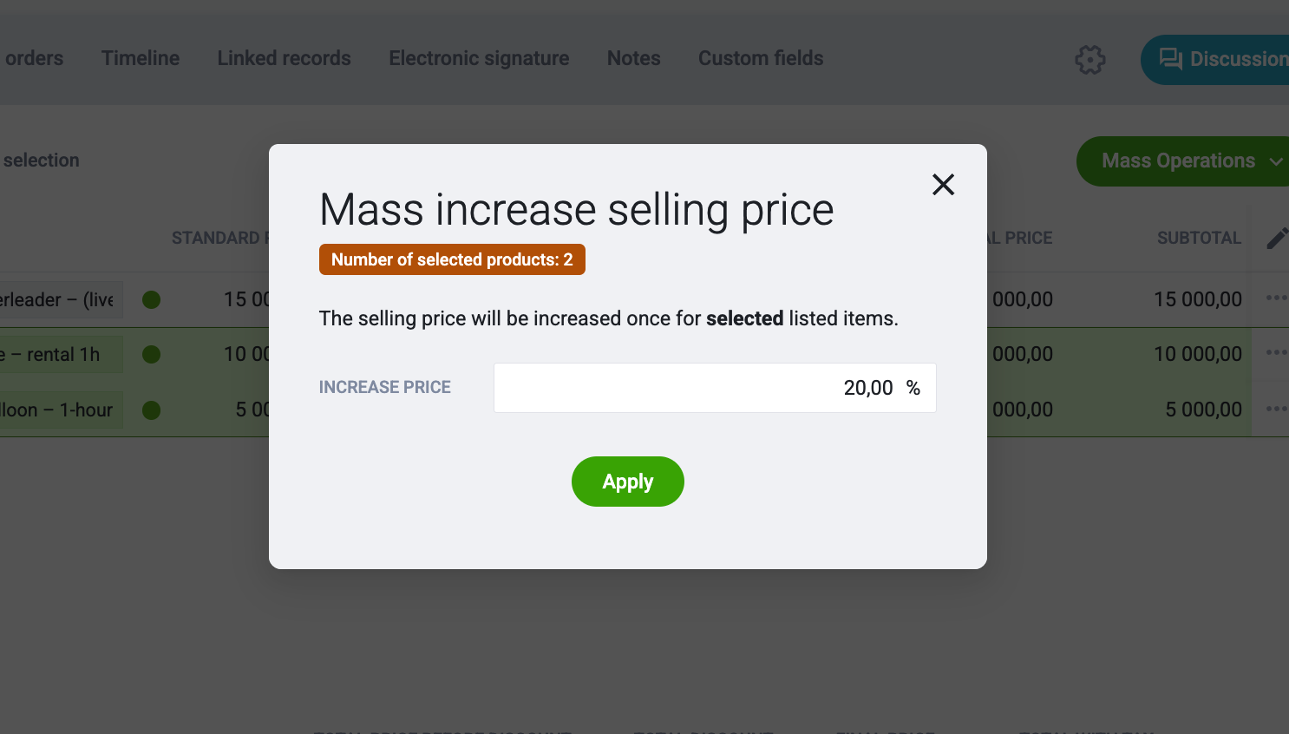Click the pencil edit columns icon

[x=1277, y=238]
